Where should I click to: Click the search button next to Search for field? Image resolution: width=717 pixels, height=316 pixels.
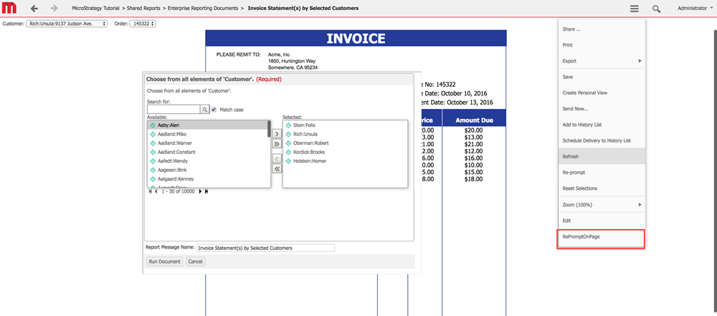pyautogui.click(x=205, y=110)
